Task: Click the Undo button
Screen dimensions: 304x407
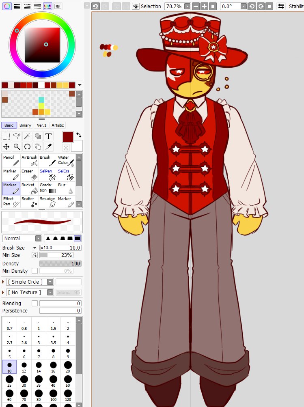Action: click(x=95, y=6)
